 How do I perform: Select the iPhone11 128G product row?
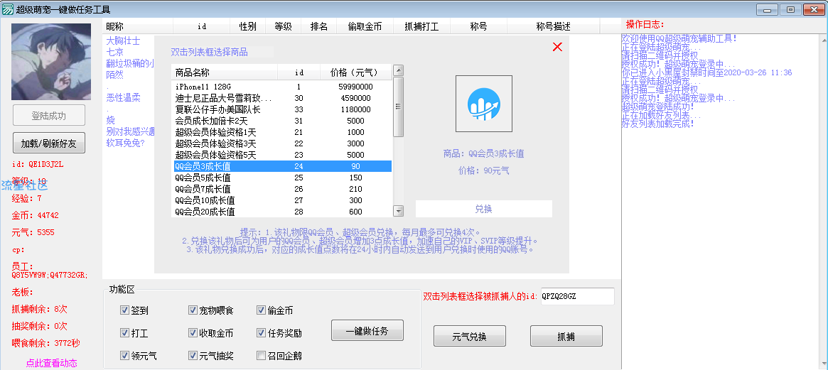coord(282,87)
